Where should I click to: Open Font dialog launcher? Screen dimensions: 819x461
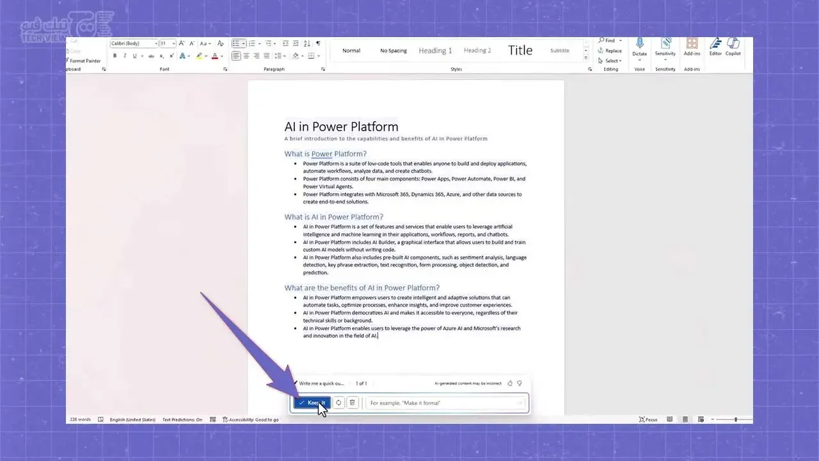225,69
